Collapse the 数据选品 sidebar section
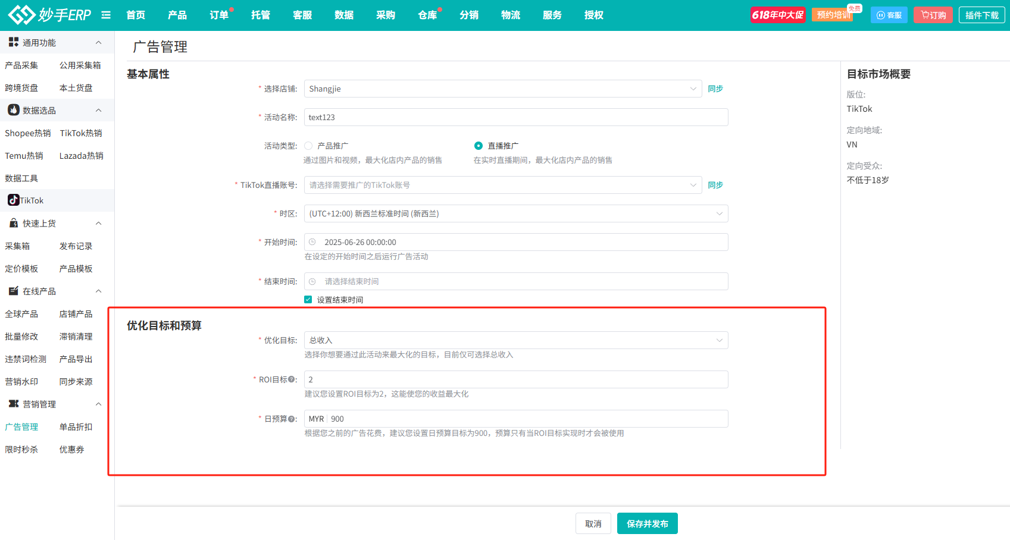 click(x=99, y=110)
